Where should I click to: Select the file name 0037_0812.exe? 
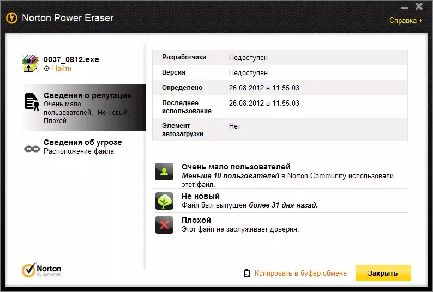pos(71,59)
